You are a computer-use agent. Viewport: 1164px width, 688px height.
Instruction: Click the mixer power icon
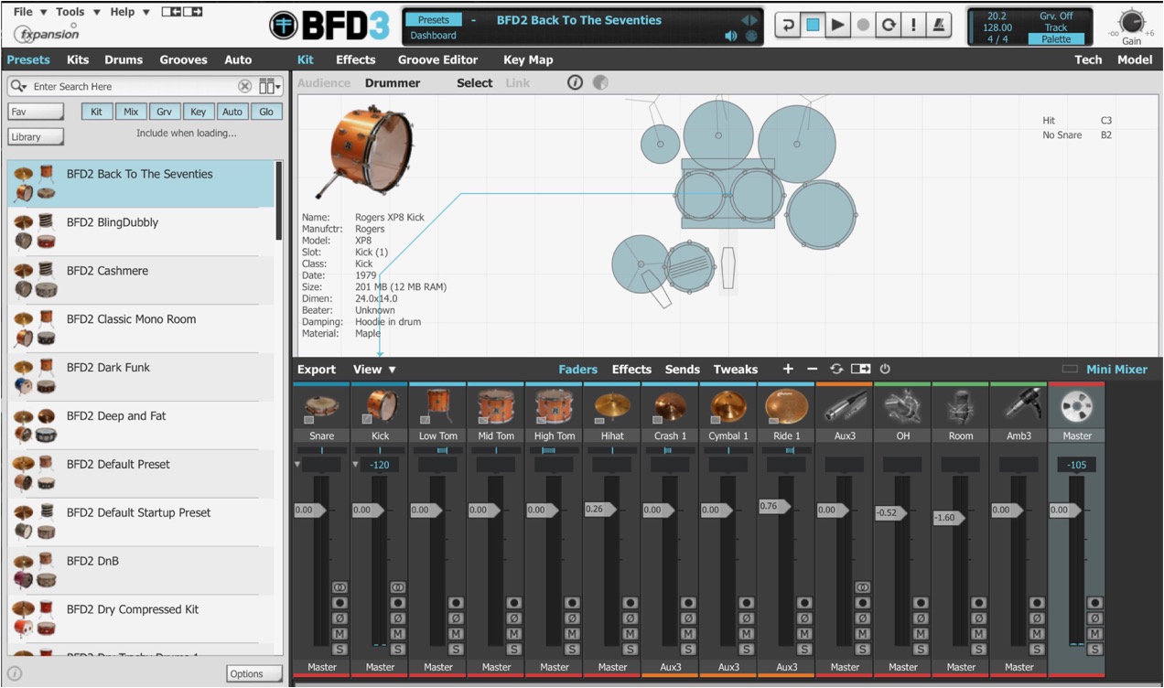[x=885, y=369]
